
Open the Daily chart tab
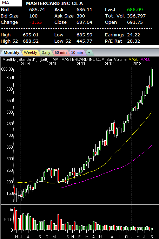coord(46,52)
